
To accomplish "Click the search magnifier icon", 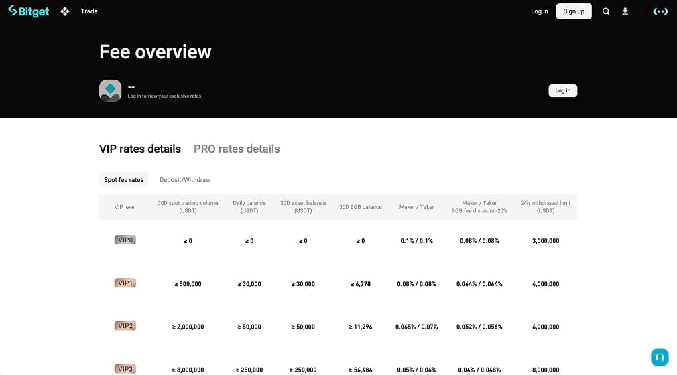I will click(606, 11).
